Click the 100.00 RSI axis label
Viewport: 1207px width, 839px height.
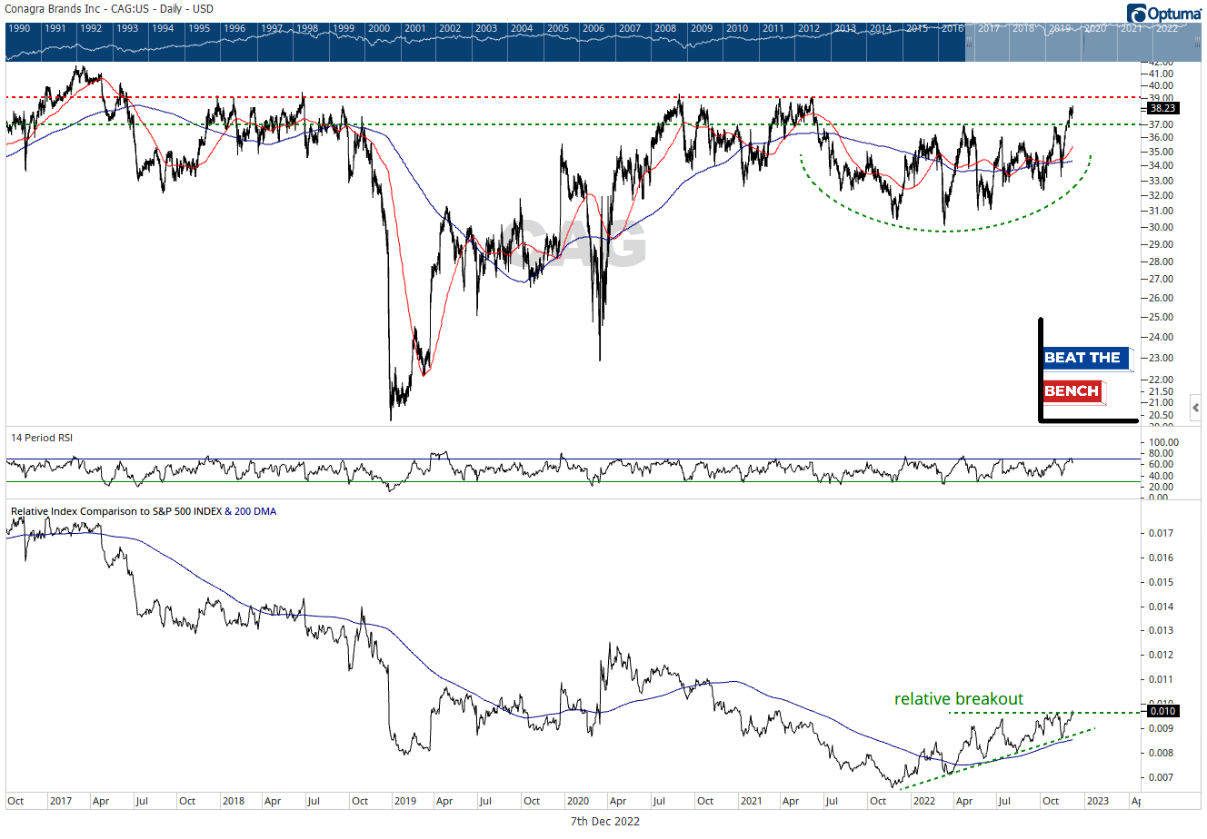pos(1164,442)
